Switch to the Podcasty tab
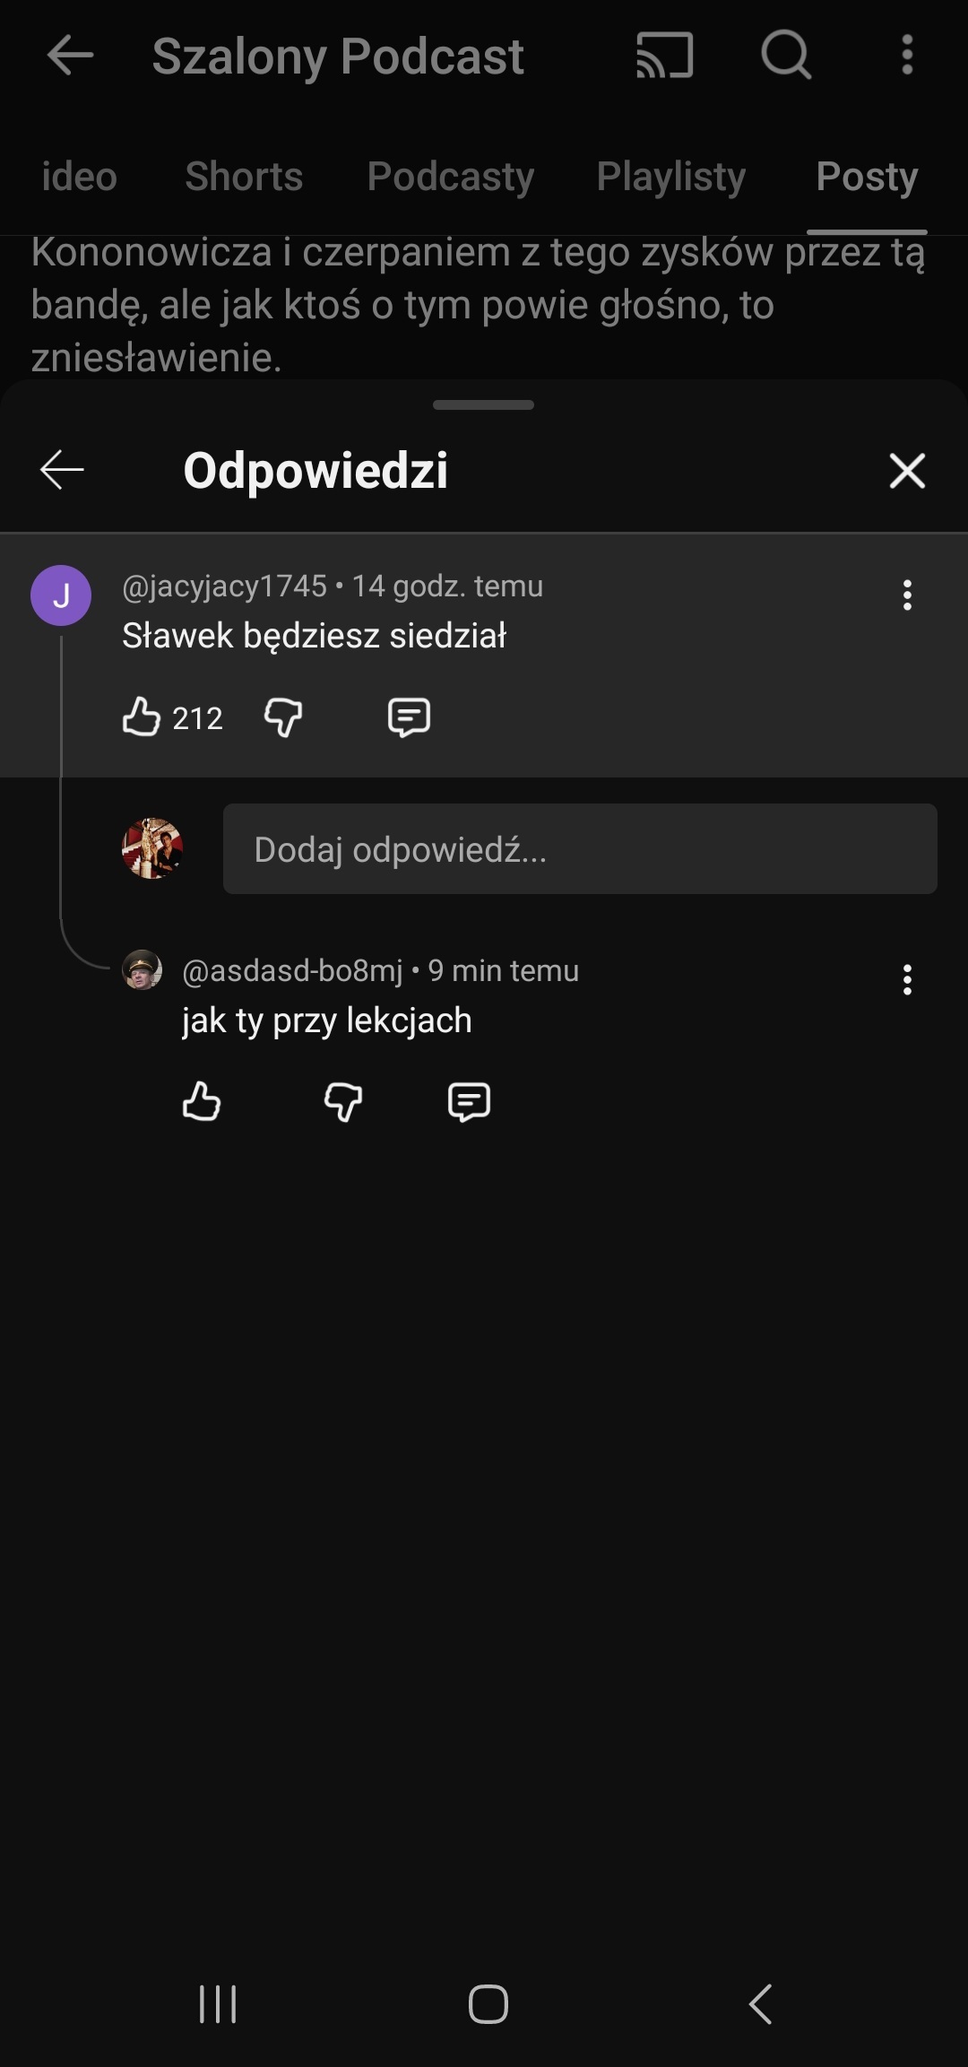The height and width of the screenshot is (2067, 968). pyautogui.click(x=450, y=177)
